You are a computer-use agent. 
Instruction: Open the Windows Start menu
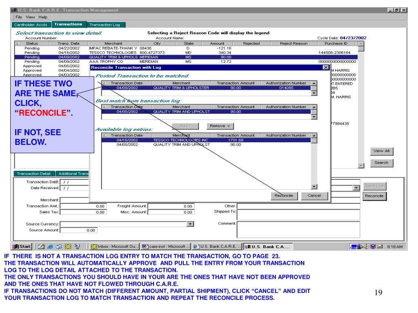(22, 247)
